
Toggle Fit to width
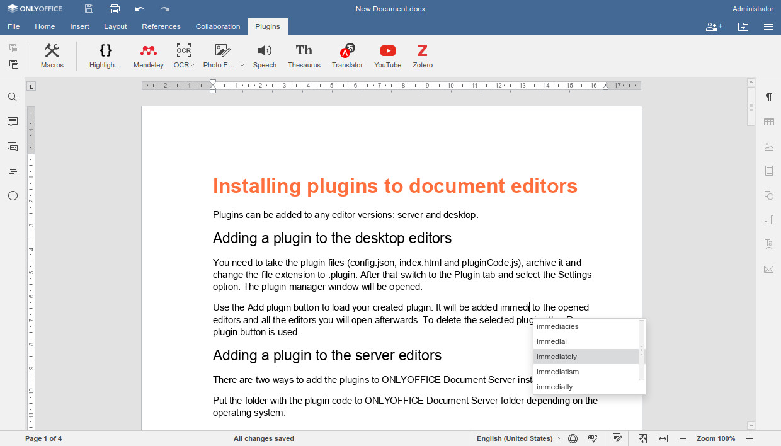(x=663, y=438)
